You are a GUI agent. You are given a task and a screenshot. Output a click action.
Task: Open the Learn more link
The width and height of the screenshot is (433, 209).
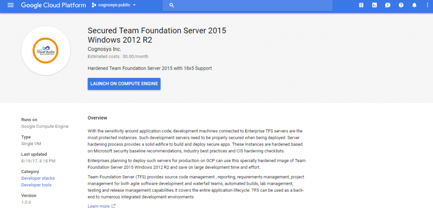coord(99,206)
